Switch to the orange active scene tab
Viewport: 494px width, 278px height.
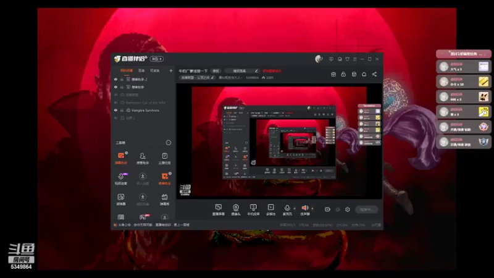pyautogui.click(x=127, y=70)
